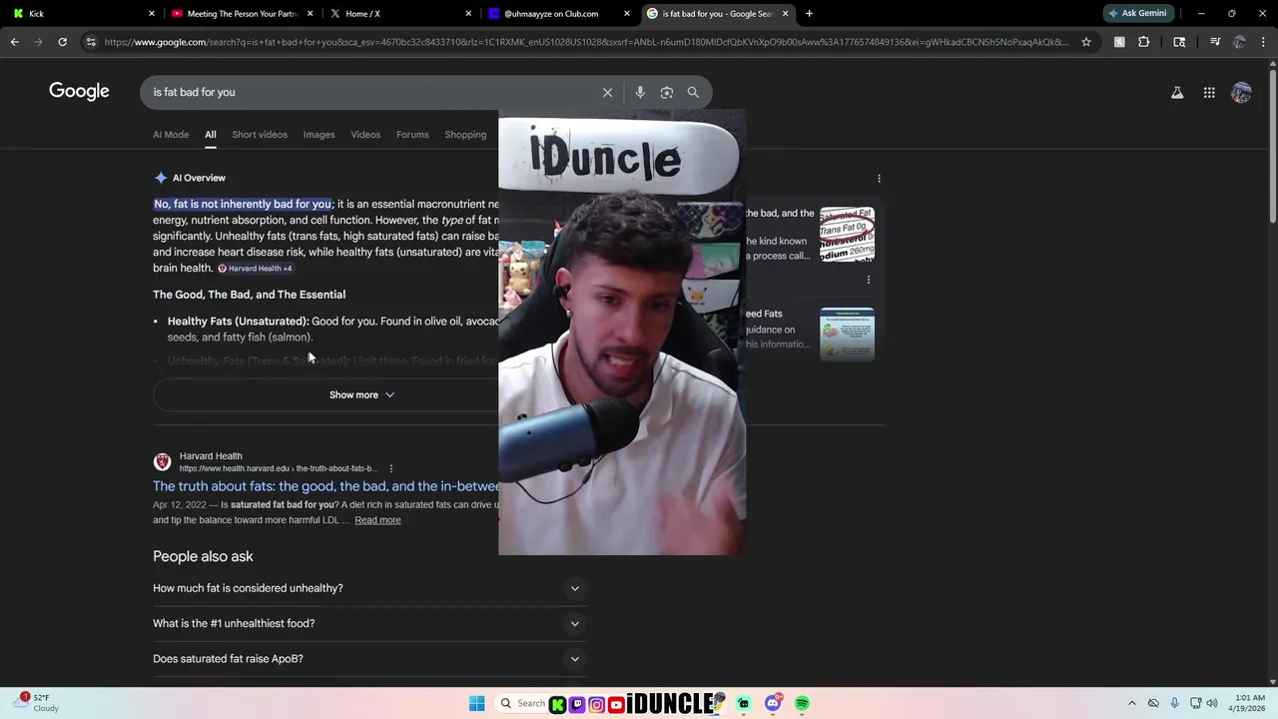Switch to Meeting The Person Your Partner tab
This screenshot has height=719, width=1278.
coord(242,13)
